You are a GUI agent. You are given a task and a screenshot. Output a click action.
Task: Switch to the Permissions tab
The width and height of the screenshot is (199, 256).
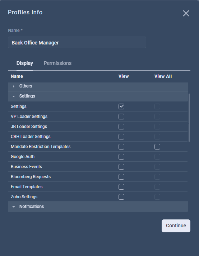coord(57,63)
